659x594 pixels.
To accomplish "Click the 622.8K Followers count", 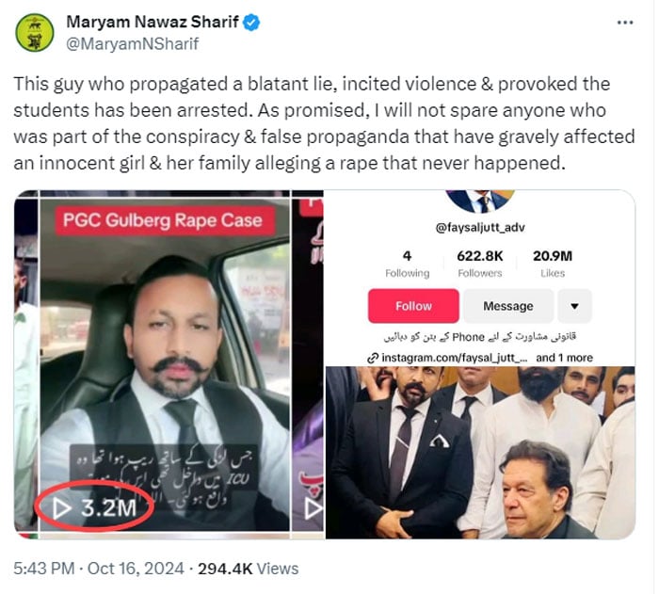I will pyautogui.click(x=479, y=264).
